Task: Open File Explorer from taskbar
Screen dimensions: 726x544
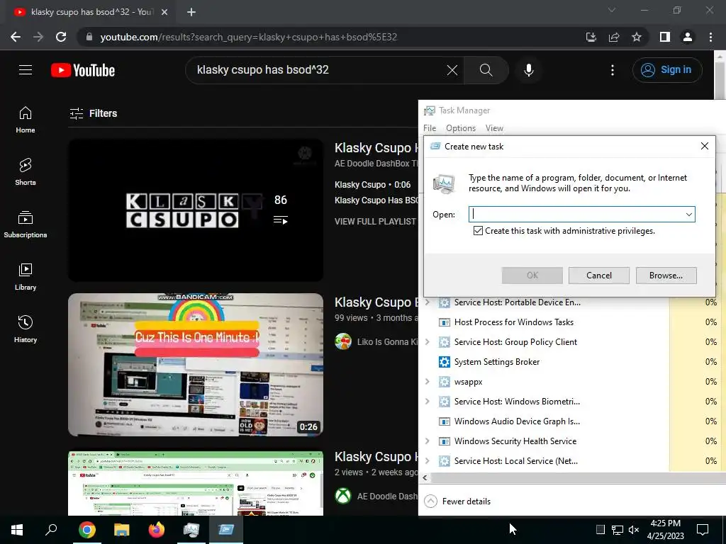Action: pos(122,530)
